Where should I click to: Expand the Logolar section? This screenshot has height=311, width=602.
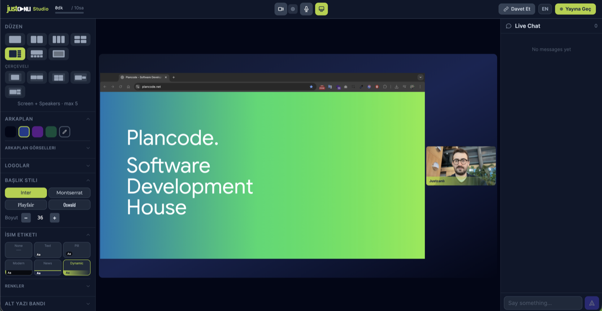coord(48,166)
